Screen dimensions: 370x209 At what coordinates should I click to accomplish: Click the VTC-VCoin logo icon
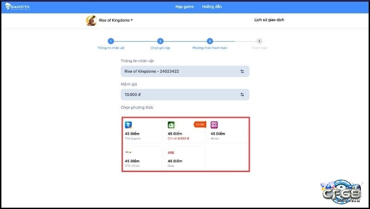[x=129, y=153]
